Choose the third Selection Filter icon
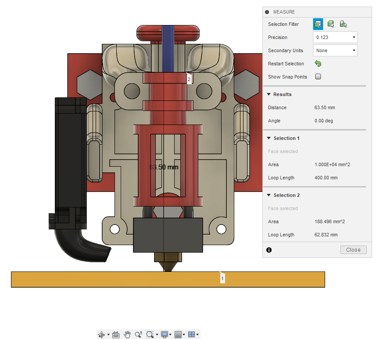376x339 pixels. pos(343,24)
